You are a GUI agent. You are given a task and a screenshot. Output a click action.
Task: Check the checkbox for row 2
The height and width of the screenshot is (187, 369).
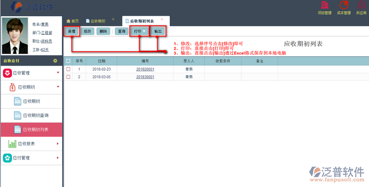pyautogui.click(x=68, y=77)
